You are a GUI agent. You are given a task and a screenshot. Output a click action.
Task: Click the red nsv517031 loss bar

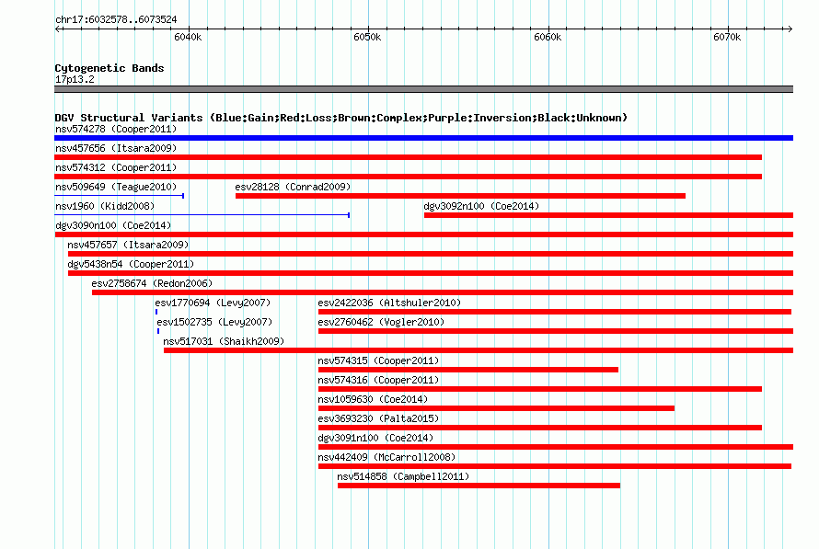(479, 350)
